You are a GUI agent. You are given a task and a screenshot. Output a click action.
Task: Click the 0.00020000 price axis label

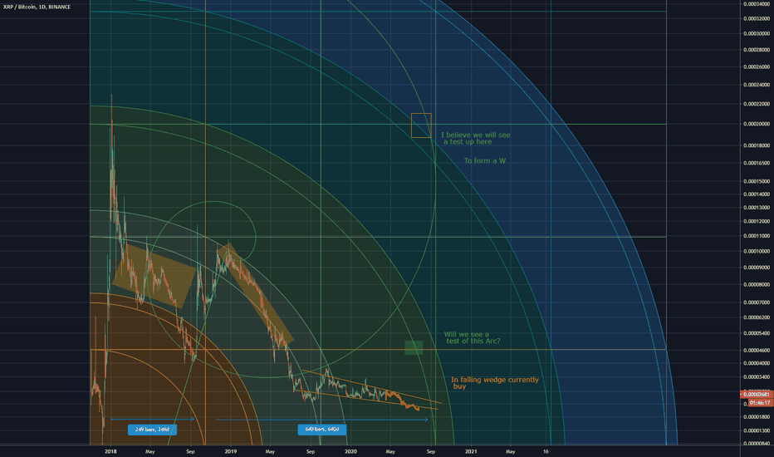tap(757, 124)
